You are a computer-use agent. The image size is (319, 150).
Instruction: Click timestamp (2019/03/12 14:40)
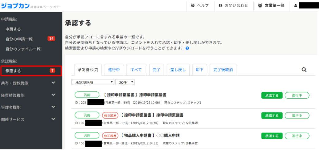(x=145, y=123)
